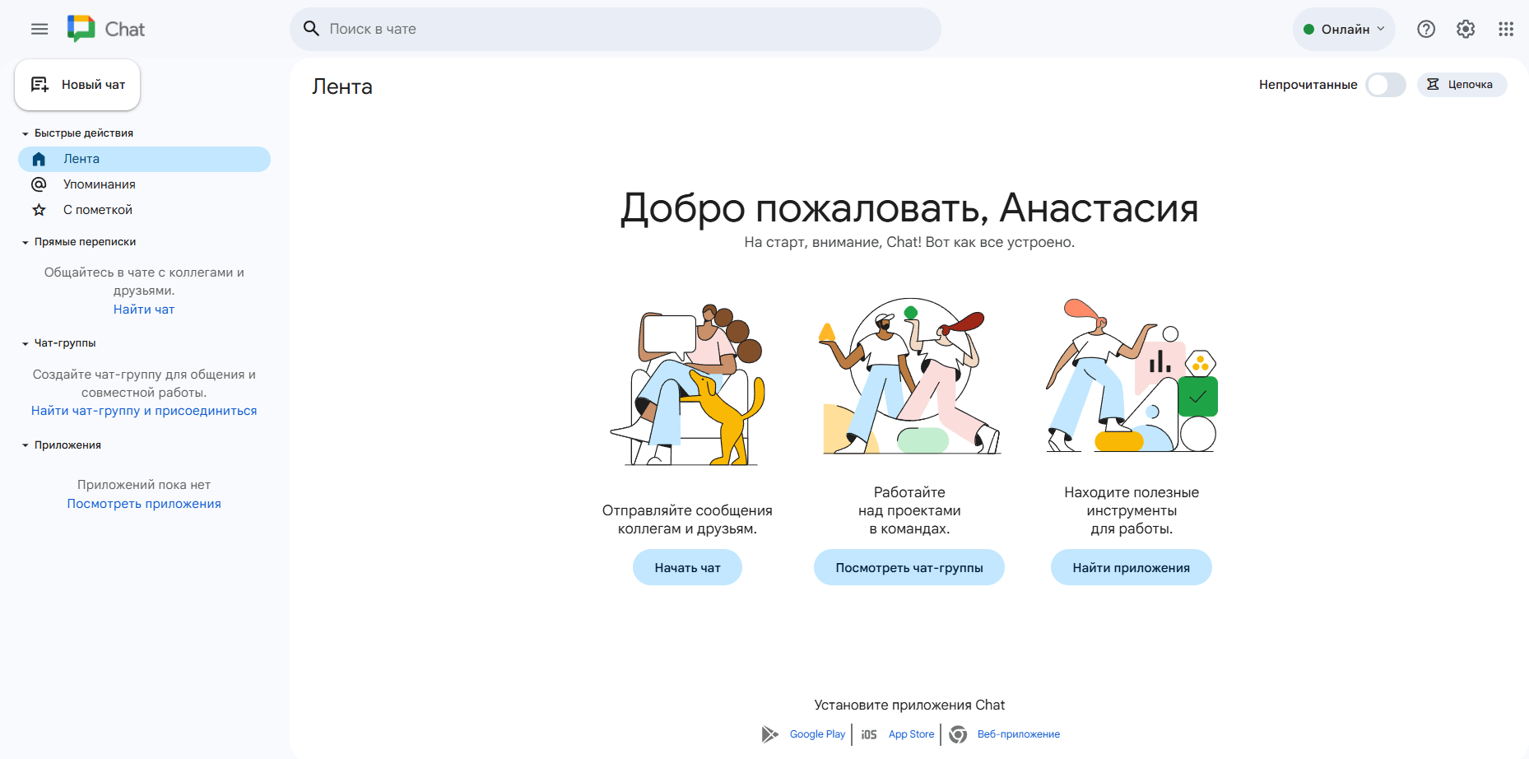Click the iOS icon in footer
Viewport: 1529px width, 759px height.
click(x=869, y=734)
